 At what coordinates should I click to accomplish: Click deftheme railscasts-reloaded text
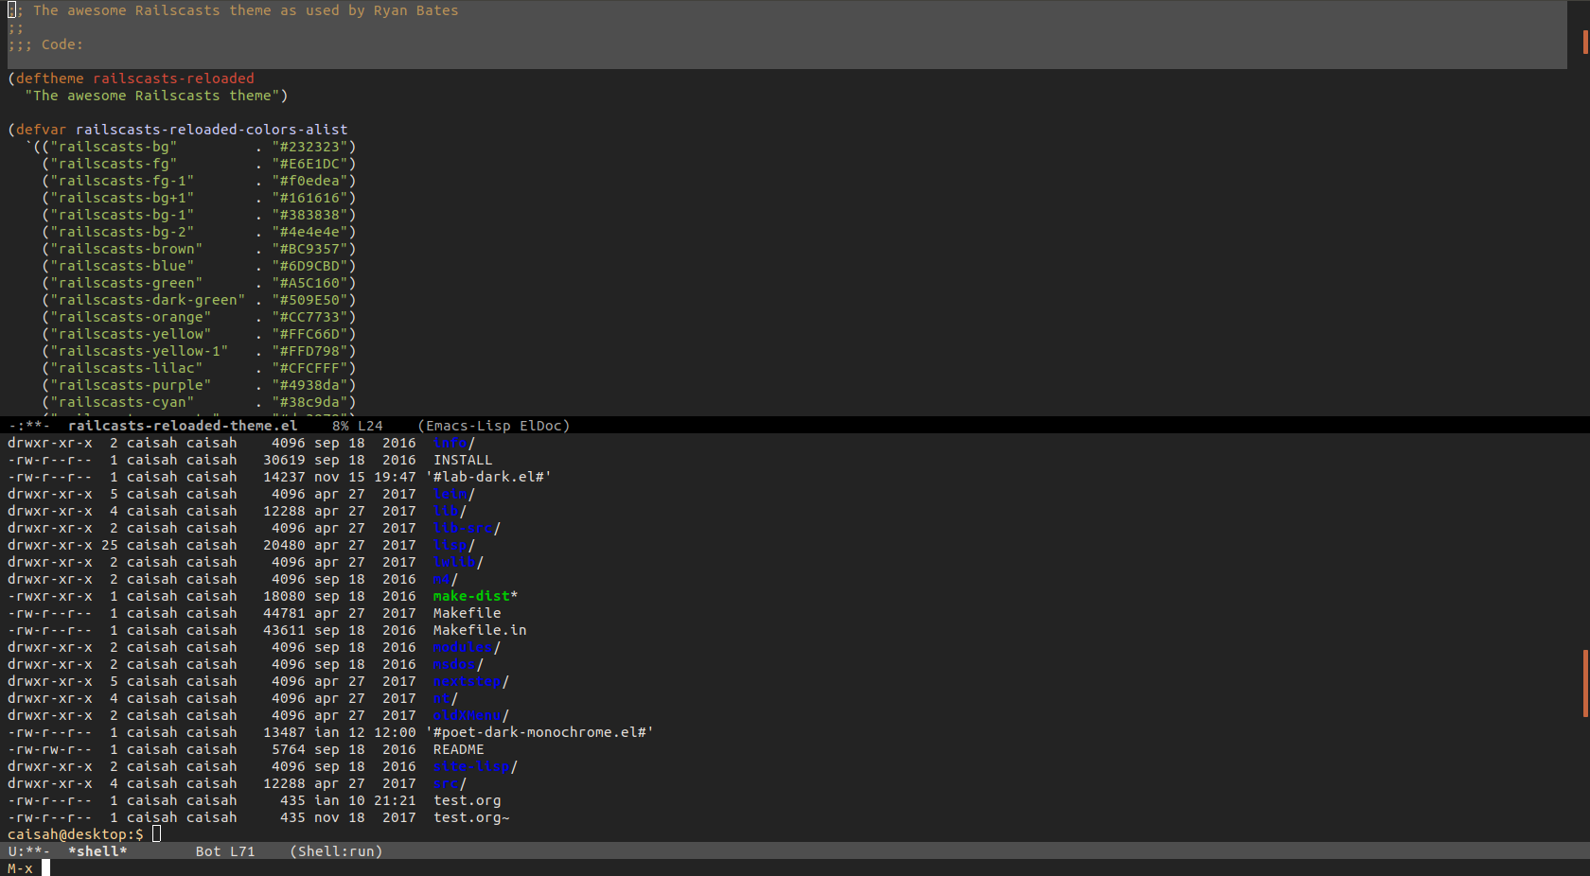click(134, 79)
